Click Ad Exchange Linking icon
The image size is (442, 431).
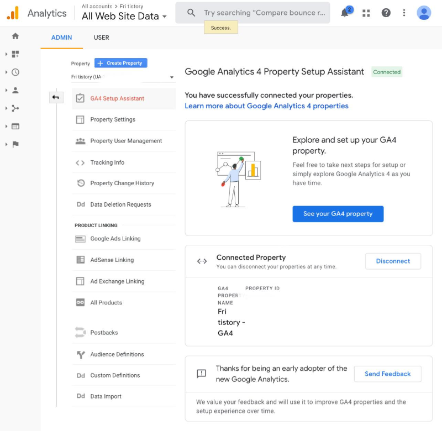coord(80,281)
